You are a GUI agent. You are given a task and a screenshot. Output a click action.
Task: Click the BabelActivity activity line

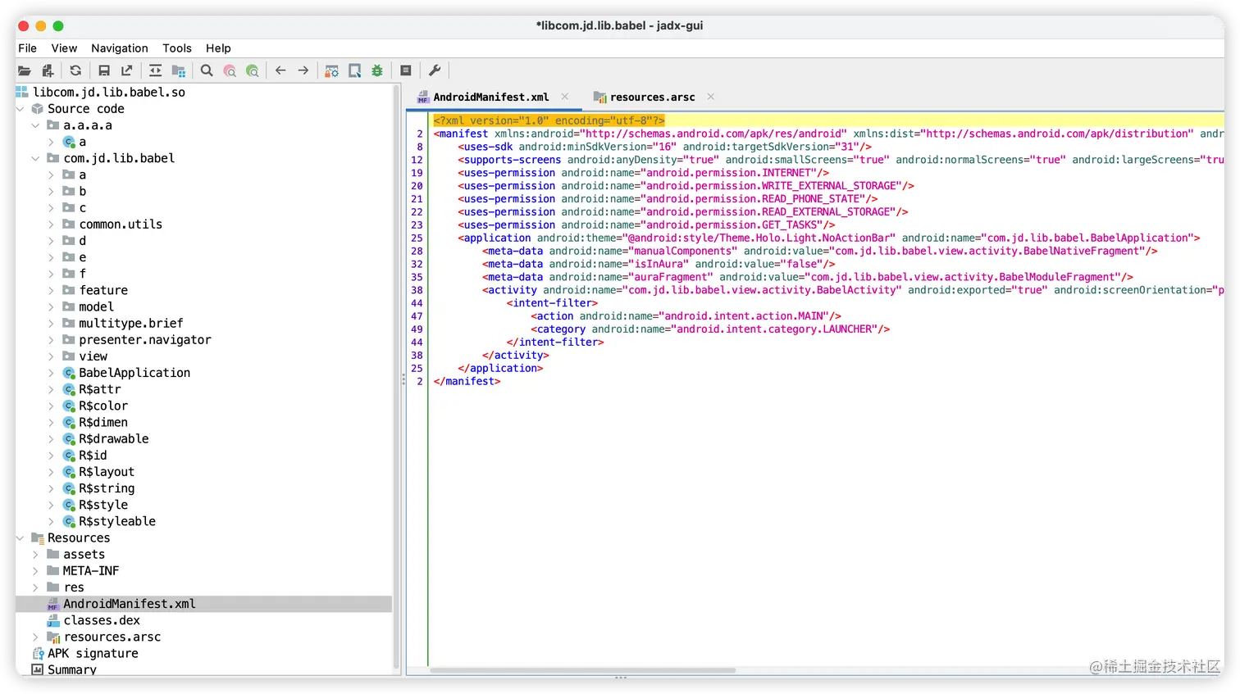(853, 290)
